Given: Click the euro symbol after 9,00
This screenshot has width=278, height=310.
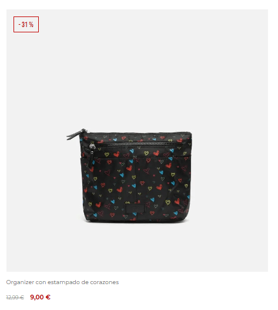Looking at the screenshot, I should tap(48, 297).
